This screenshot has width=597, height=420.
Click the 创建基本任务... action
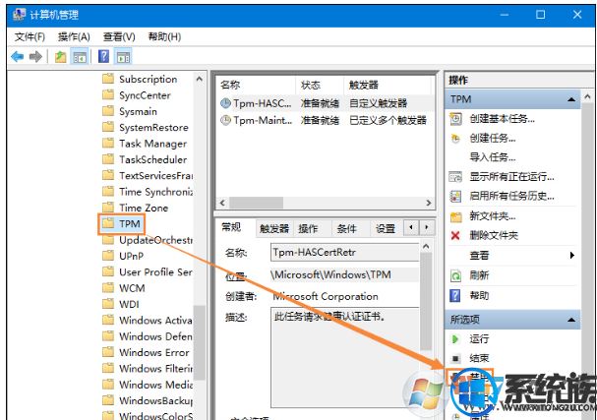[x=502, y=119]
